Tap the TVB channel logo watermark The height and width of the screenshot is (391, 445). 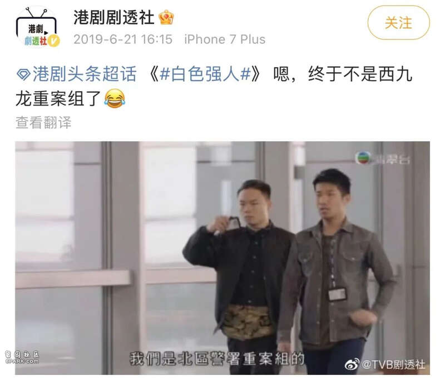363,158
